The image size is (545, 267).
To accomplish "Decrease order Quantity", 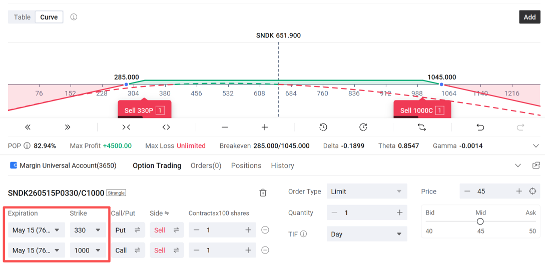I will click(x=334, y=212).
